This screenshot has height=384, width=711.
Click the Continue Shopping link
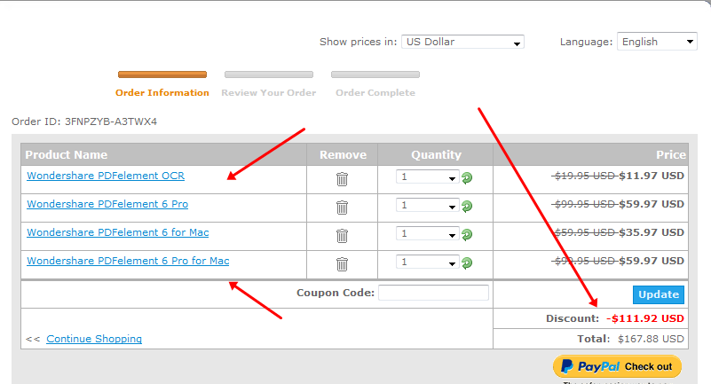tap(94, 339)
